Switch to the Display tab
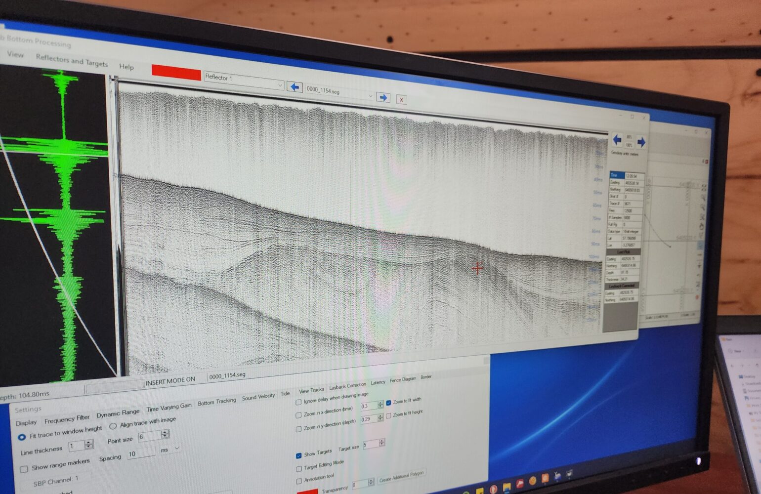Screen dimensions: 761x494 pos(26,423)
